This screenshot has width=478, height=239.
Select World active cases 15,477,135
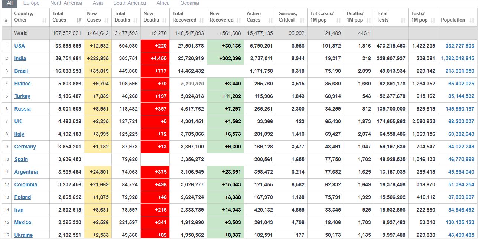(x=260, y=33)
